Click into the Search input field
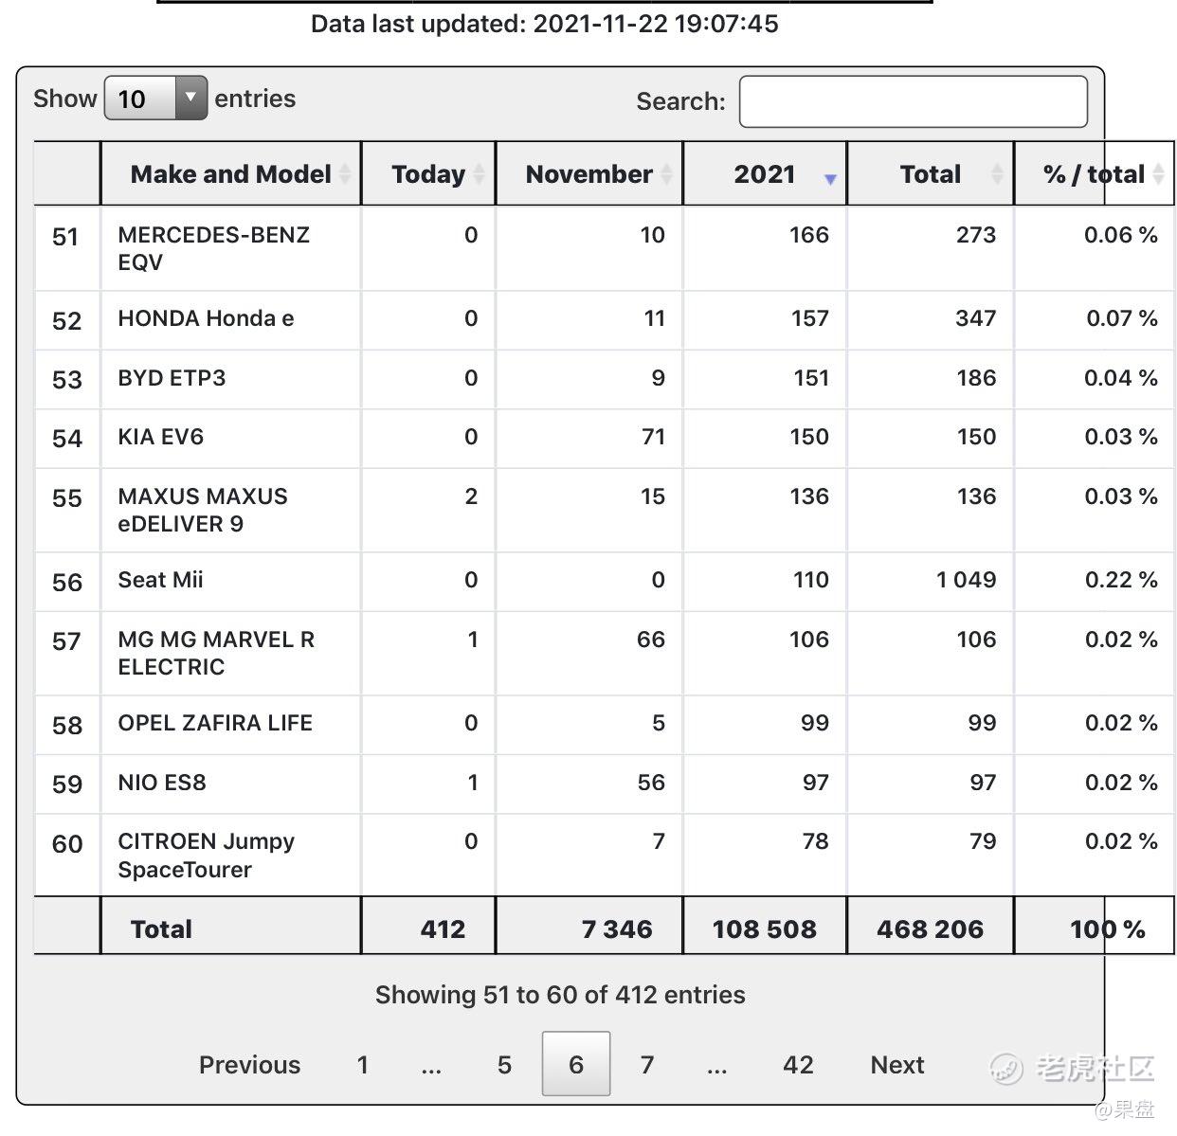The image size is (1177, 1136). coord(913,101)
